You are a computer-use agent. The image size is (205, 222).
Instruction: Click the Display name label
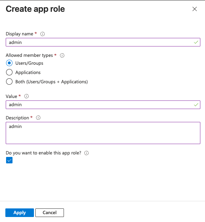pos(20,34)
